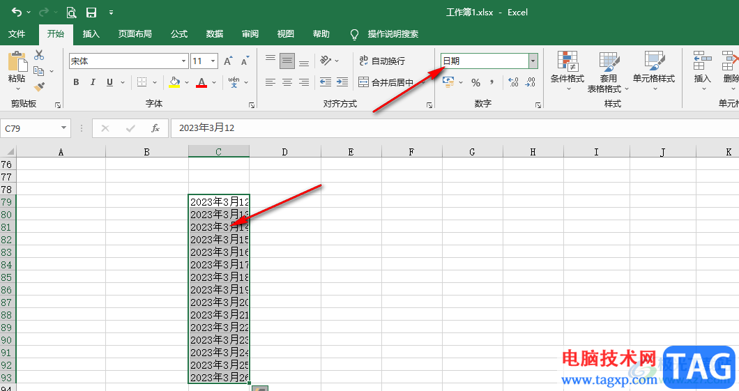The width and height of the screenshot is (739, 391).
Task: Switch to the 插入 ribbon tab
Action: 91,34
